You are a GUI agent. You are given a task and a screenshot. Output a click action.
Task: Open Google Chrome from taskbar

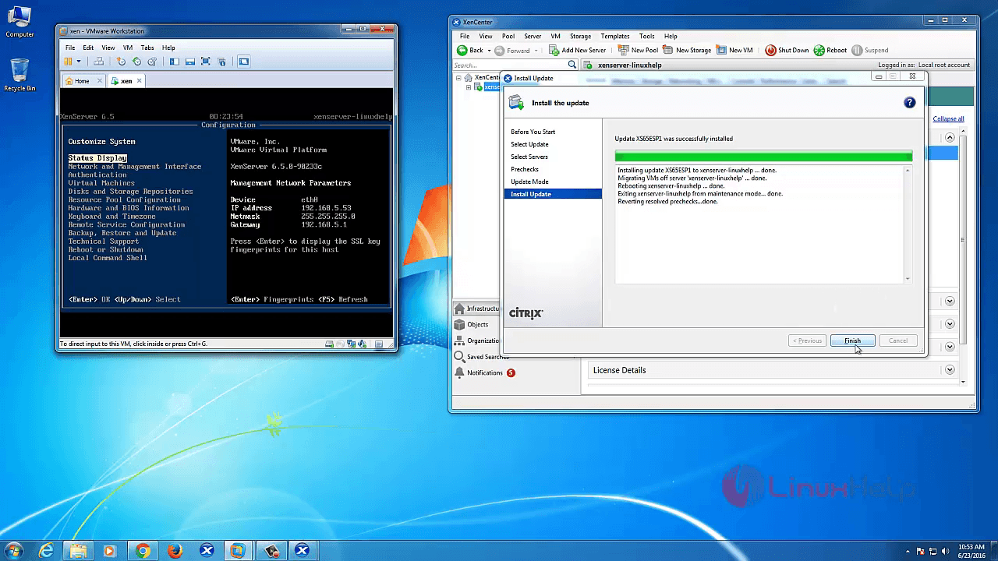tap(142, 551)
